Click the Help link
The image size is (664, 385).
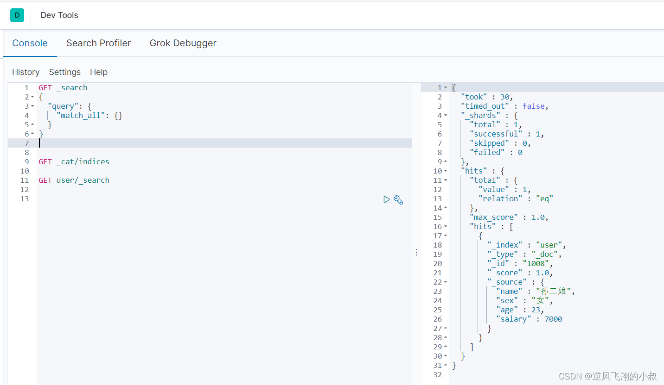pos(99,72)
